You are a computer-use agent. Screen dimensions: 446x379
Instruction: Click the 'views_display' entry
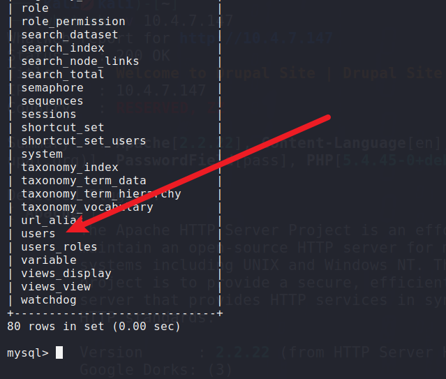[x=66, y=274]
